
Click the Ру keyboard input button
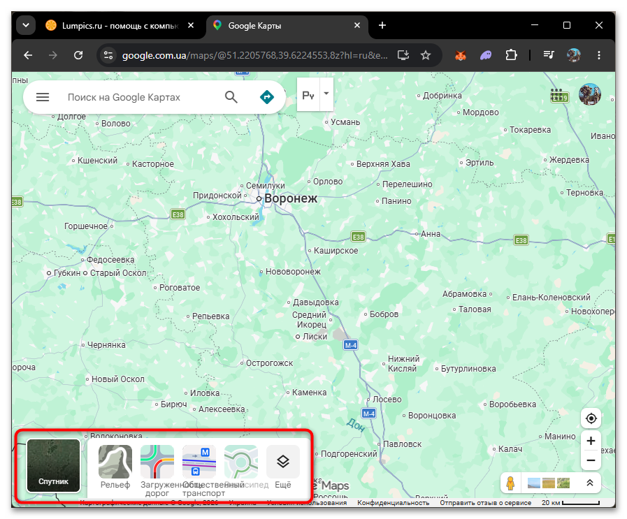[x=308, y=95]
